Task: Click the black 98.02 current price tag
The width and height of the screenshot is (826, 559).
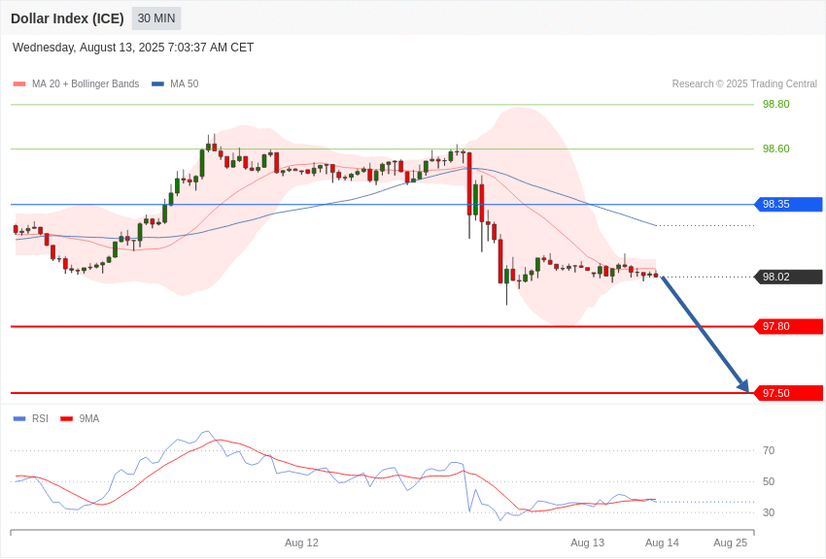Action: point(788,277)
